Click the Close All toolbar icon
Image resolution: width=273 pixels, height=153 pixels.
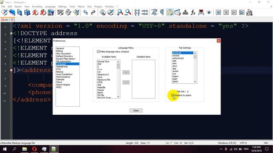coord(43,12)
